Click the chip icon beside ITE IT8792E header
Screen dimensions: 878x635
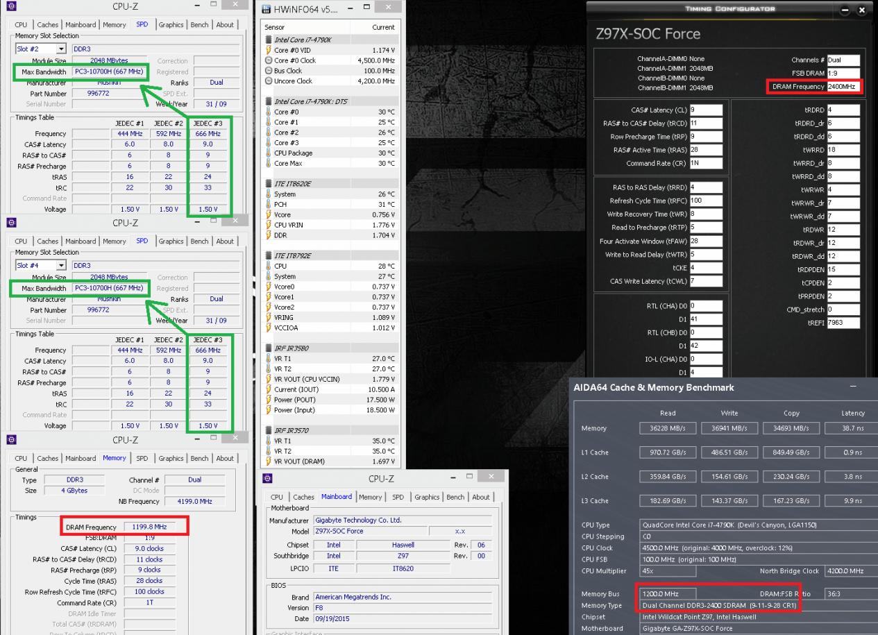[269, 255]
